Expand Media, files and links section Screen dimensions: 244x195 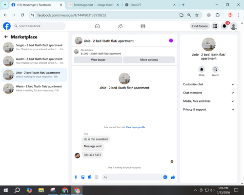(x=208, y=101)
